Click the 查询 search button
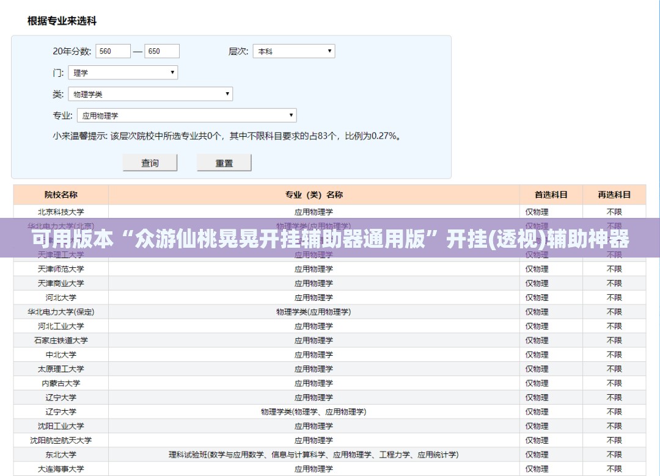Screen dimensions: 660x476 [150, 163]
